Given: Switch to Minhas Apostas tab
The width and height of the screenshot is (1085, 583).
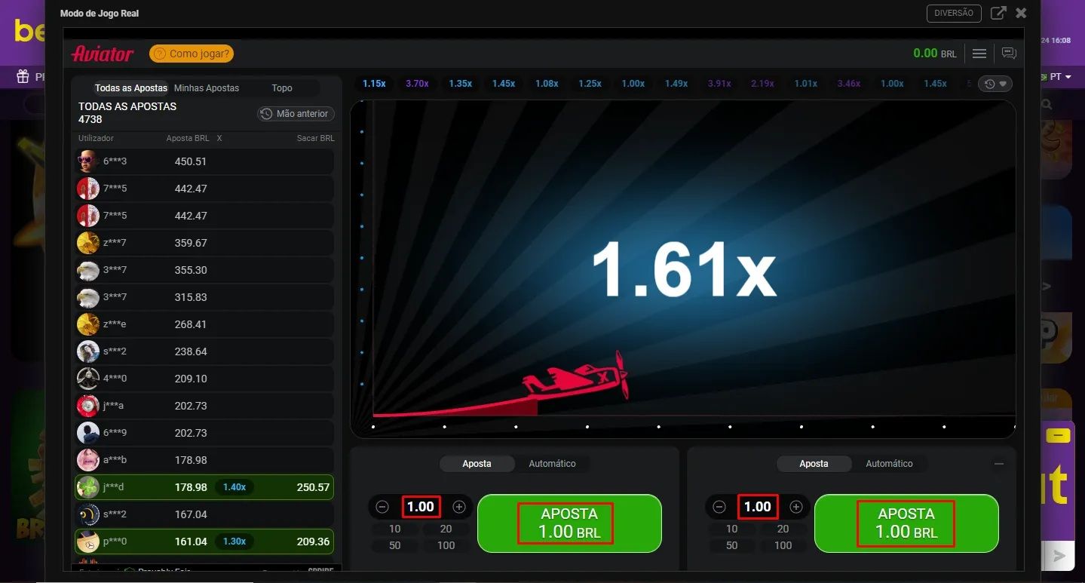Looking at the screenshot, I should point(207,88).
